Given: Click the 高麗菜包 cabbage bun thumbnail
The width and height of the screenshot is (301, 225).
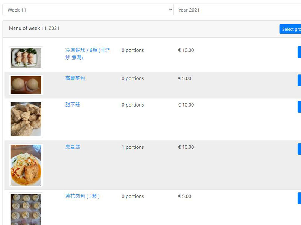Looking at the screenshot, I should [x=26, y=85].
